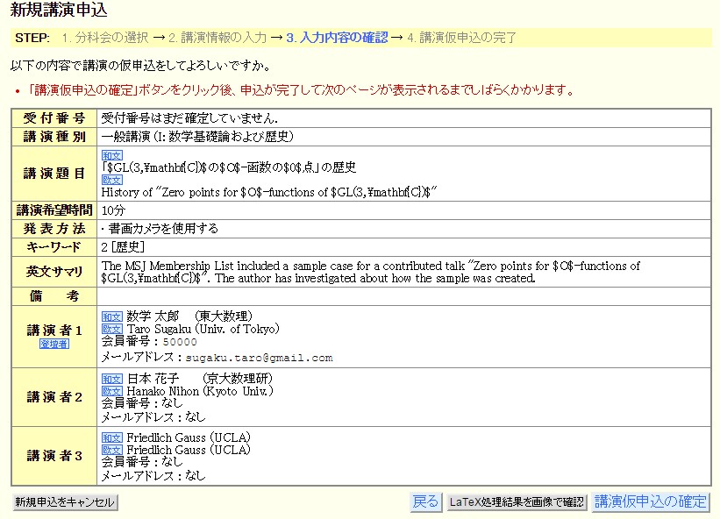Select step 4. 講演仮申込の完了
This screenshot has width=720, height=519.
(x=461, y=38)
